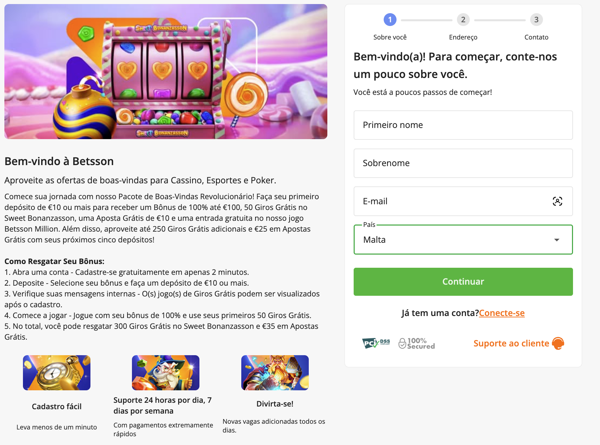This screenshot has width=600, height=445.
Task: Jump to step 3 Contato
Action: point(536,20)
